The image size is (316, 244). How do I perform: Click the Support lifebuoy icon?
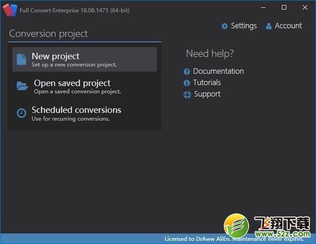pos(187,94)
